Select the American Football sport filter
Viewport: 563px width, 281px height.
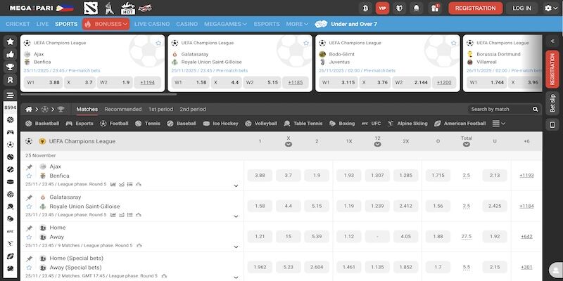460,124
